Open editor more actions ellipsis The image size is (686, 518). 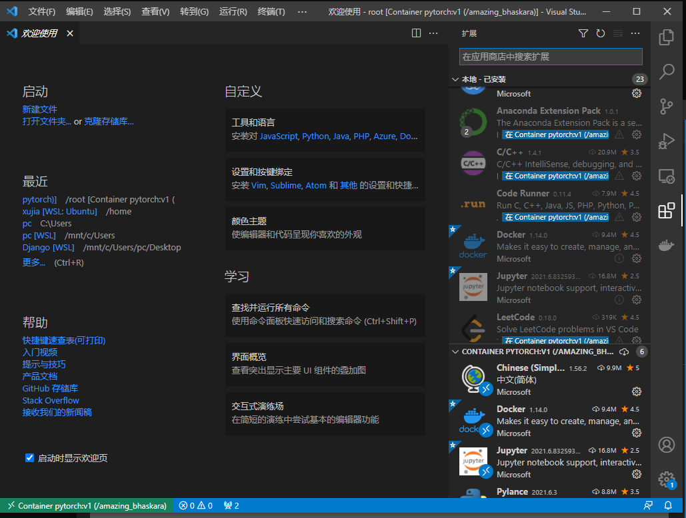[433, 33]
